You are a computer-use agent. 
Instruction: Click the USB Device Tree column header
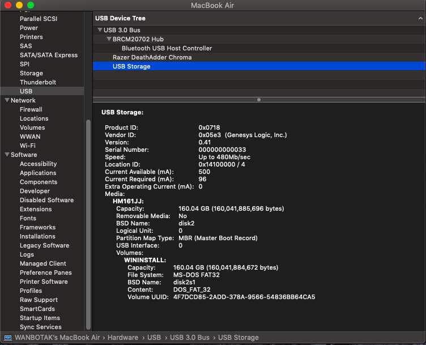[x=120, y=19]
